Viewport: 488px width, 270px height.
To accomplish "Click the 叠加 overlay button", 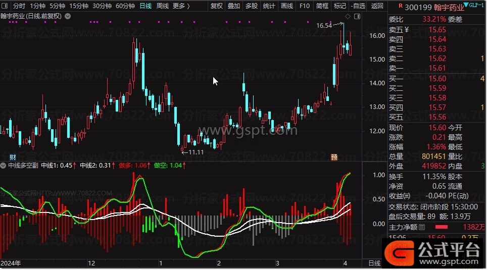I will [x=234, y=6].
